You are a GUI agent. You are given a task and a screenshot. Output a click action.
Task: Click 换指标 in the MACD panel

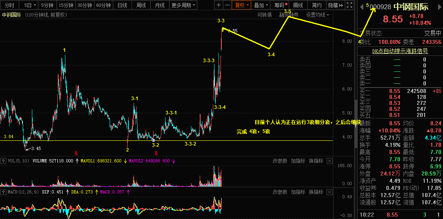pyautogui.click(x=316, y=192)
